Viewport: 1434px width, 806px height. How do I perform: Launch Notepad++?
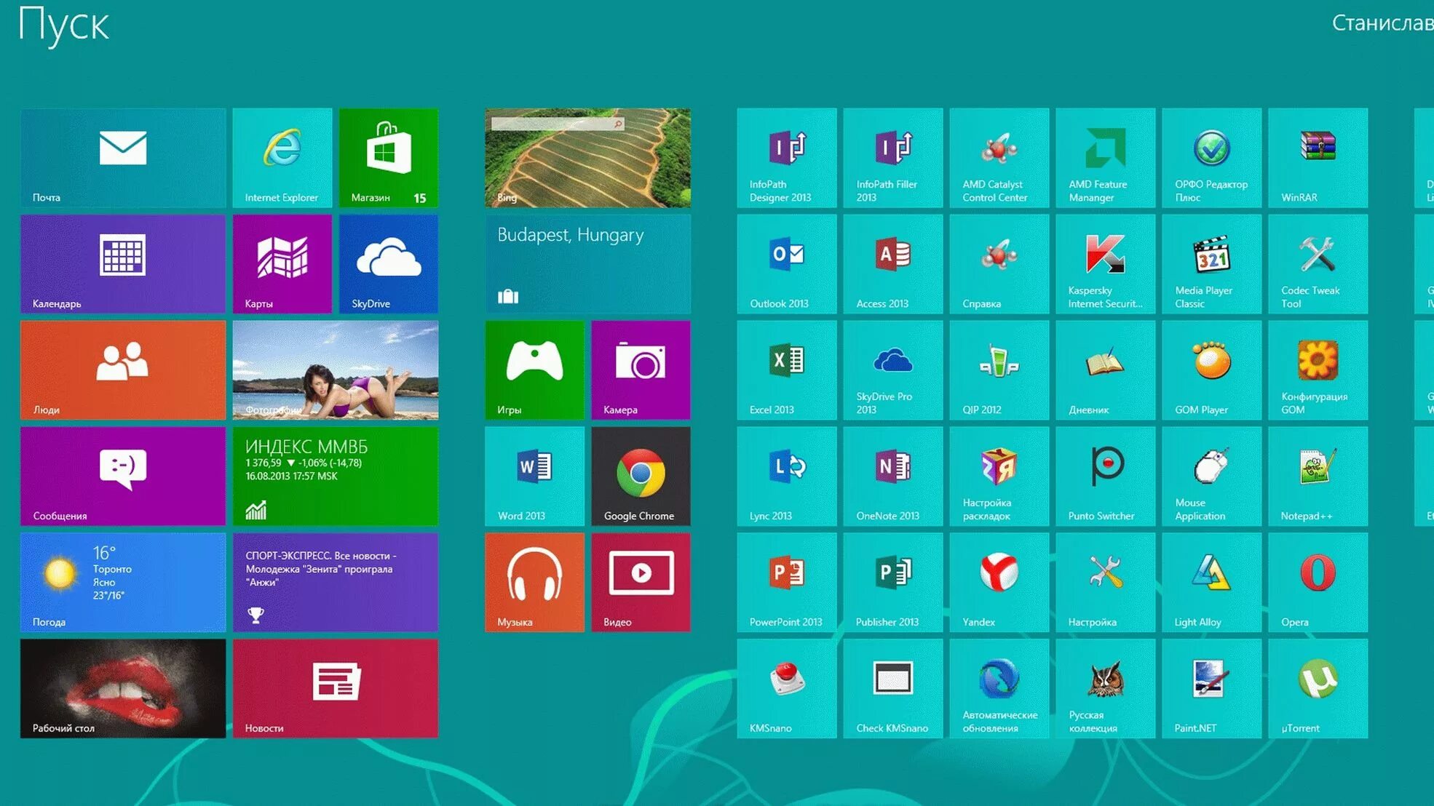pos(1318,476)
